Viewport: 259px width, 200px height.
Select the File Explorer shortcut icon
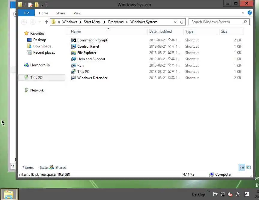[73, 53]
